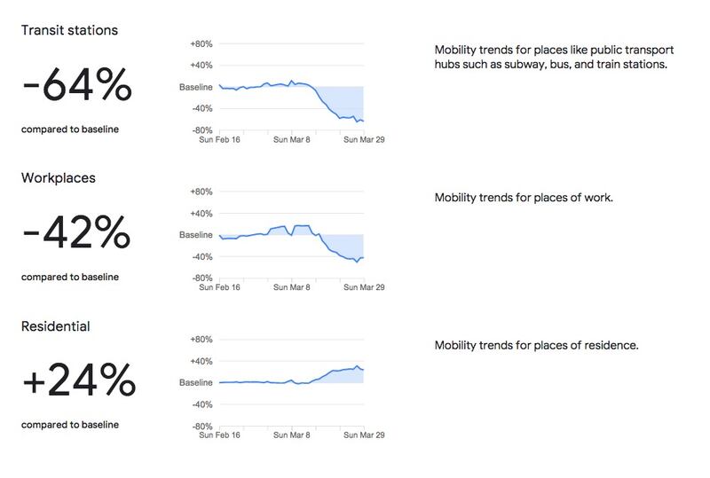Click the -40% axis label on Residential chart
The image size is (710, 478).
click(x=202, y=404)
